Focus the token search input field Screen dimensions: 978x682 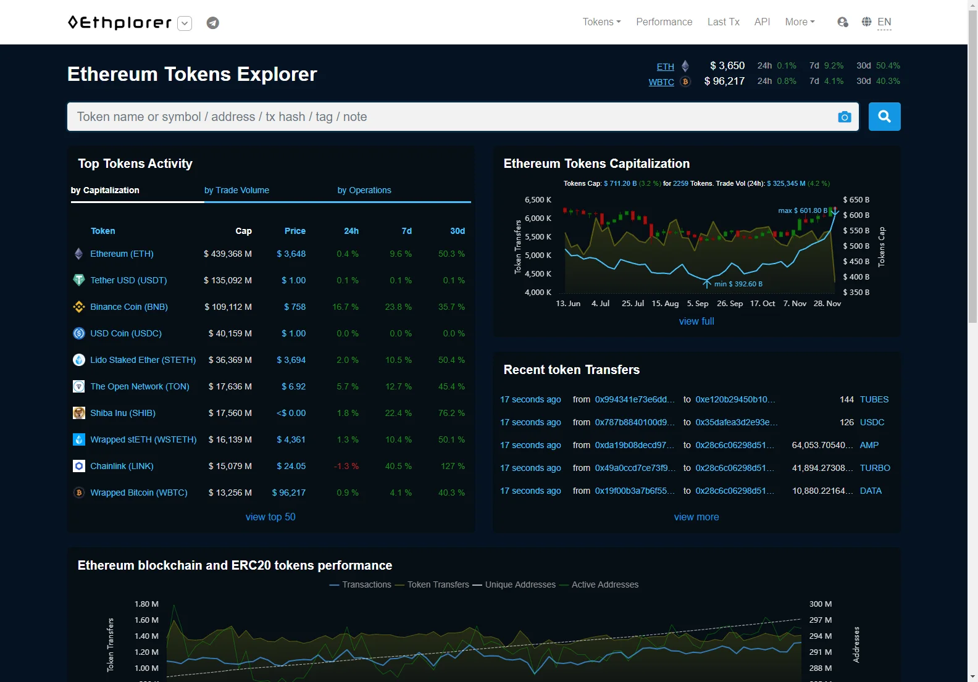click(463, 117)
